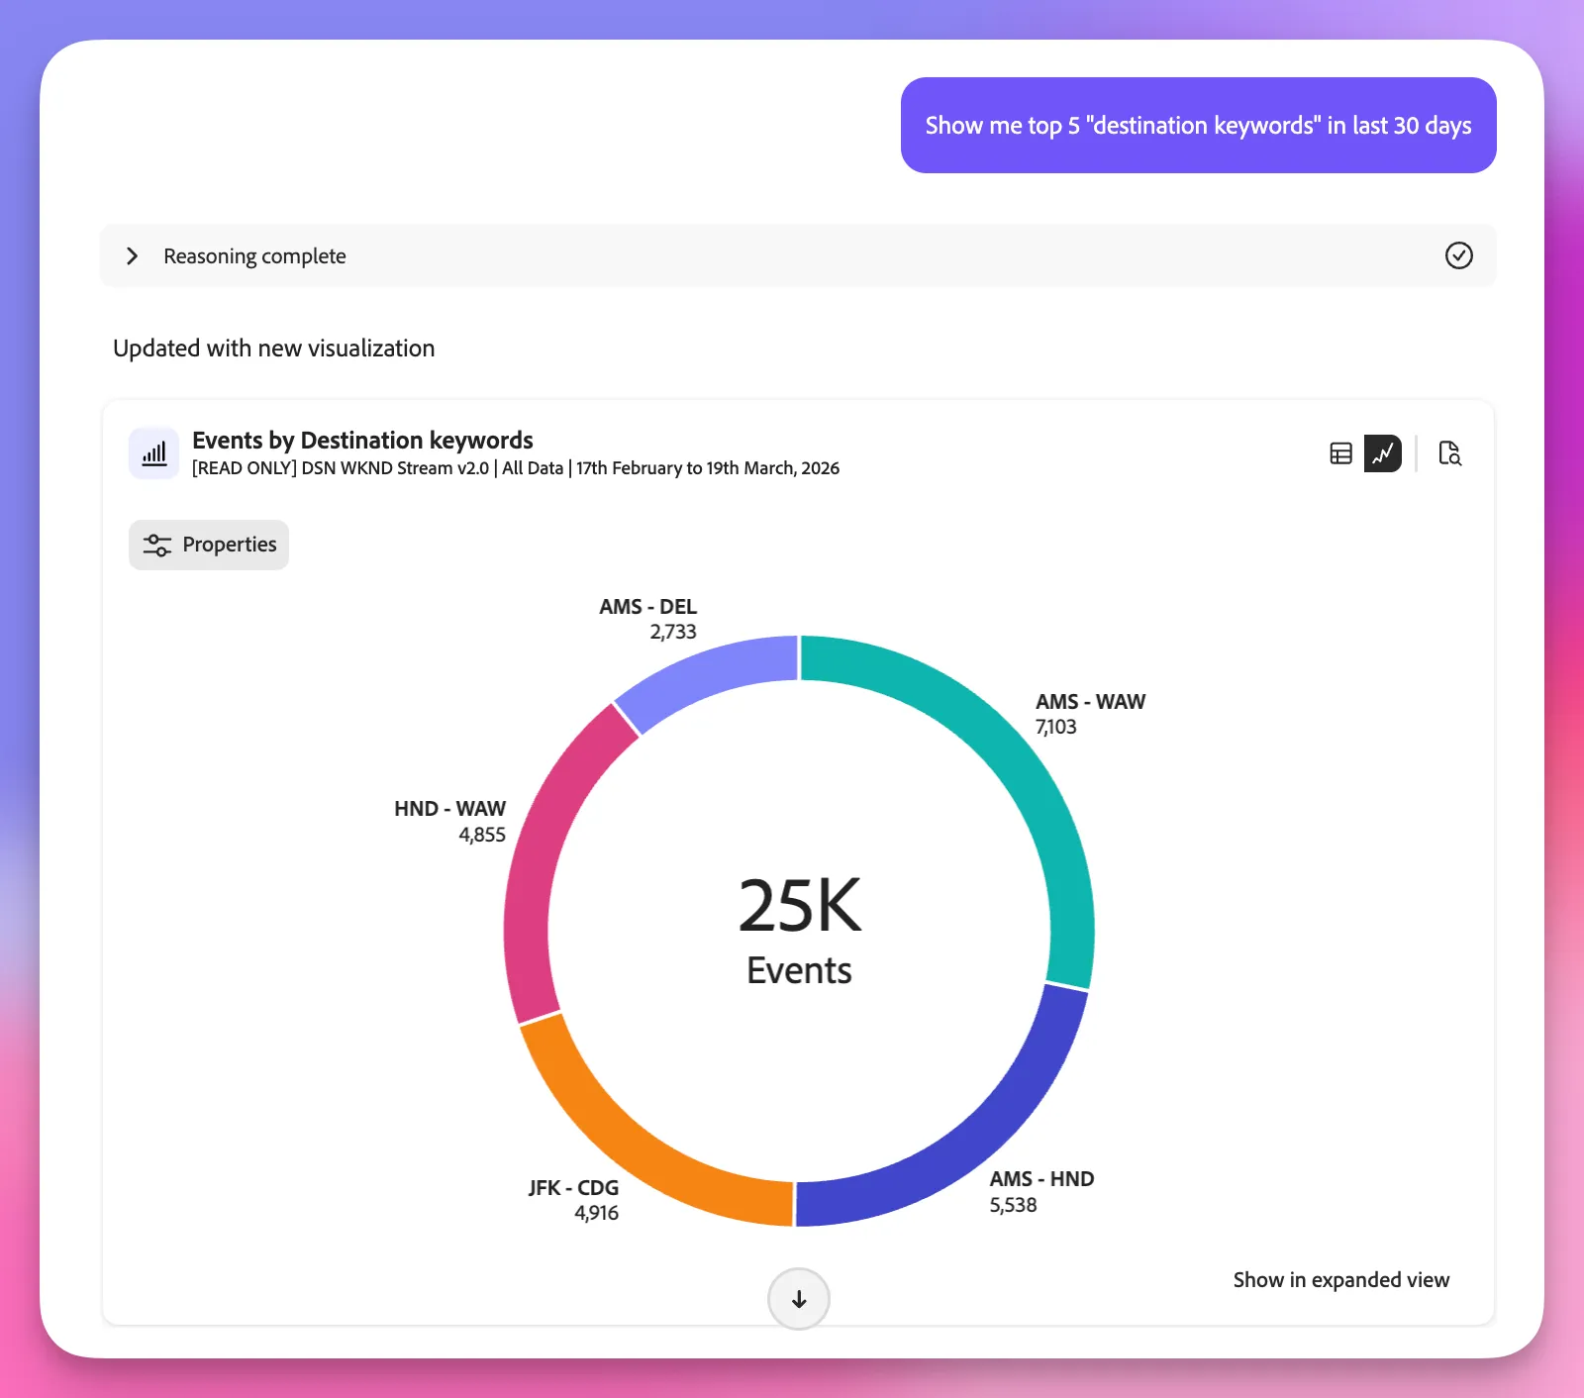Image resolution: width=1584 pixels, height=1398 pixels.
Task: Click Show in expanded view link
Action: (1340, 1280)
